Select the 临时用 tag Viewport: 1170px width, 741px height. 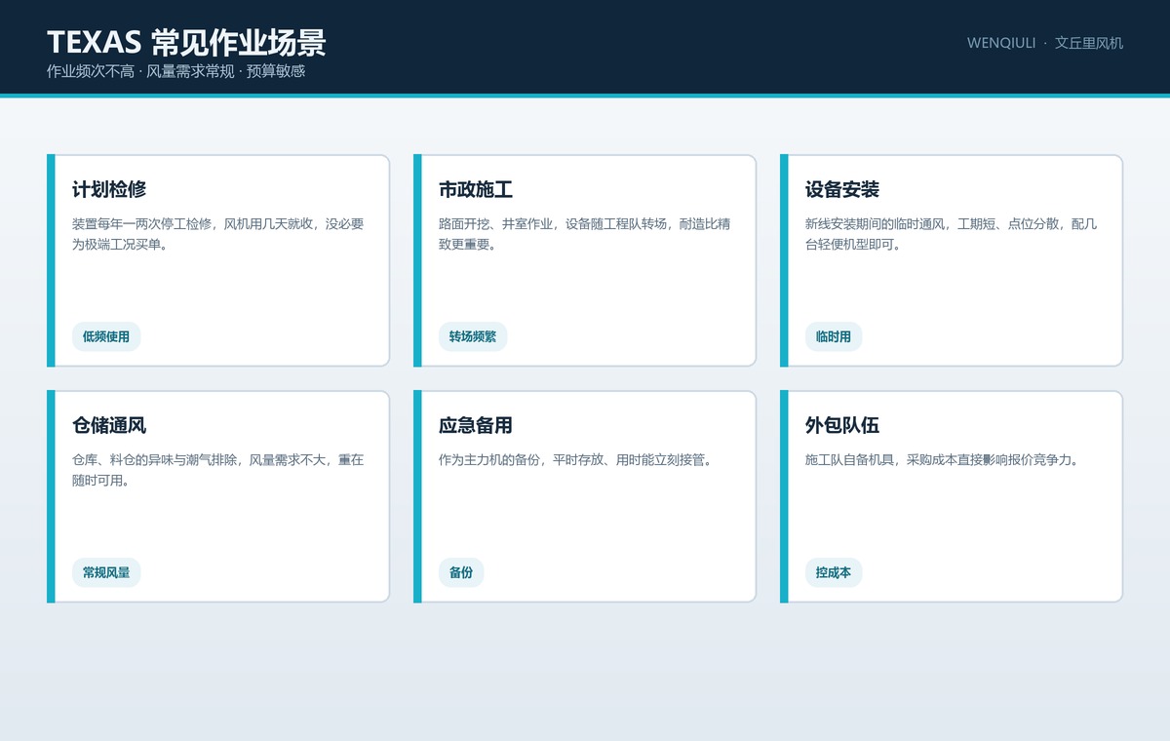coord(834,336)
